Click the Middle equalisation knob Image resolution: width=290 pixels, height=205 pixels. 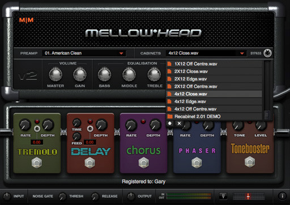[x=129, y=75]
